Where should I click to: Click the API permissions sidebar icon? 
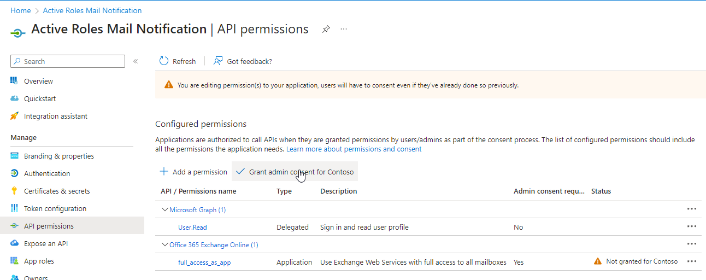pos(14,226)
